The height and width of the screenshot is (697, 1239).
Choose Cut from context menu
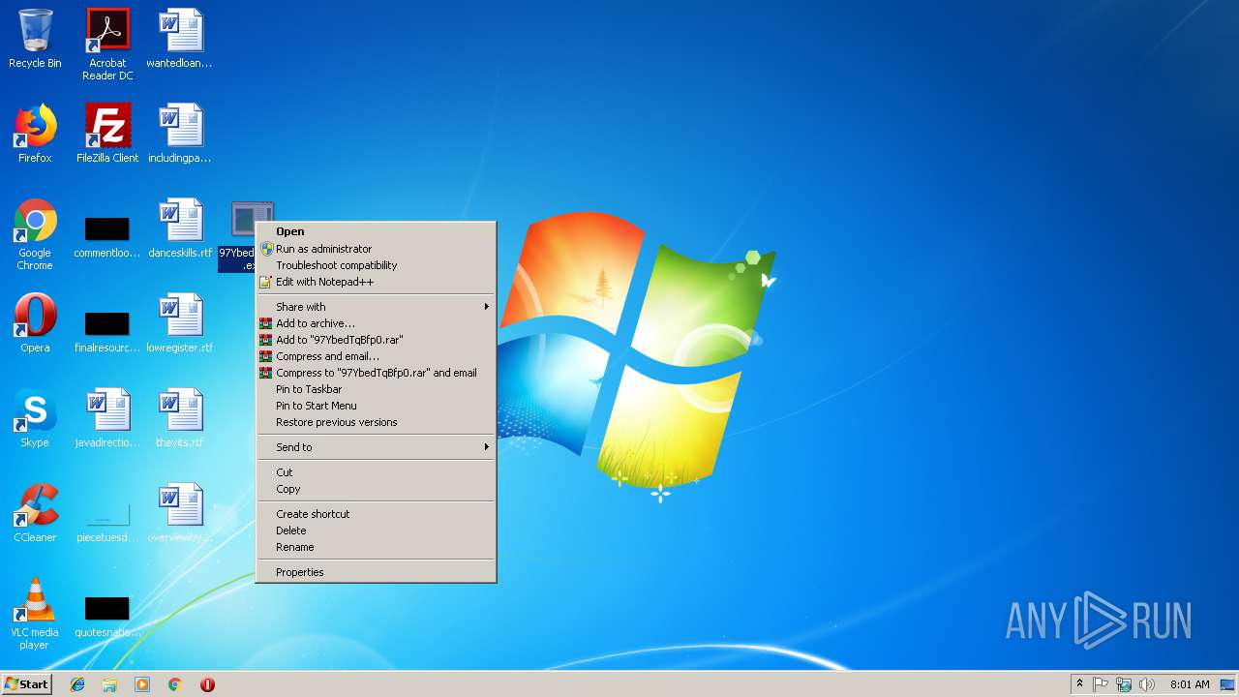click(376, 472)
